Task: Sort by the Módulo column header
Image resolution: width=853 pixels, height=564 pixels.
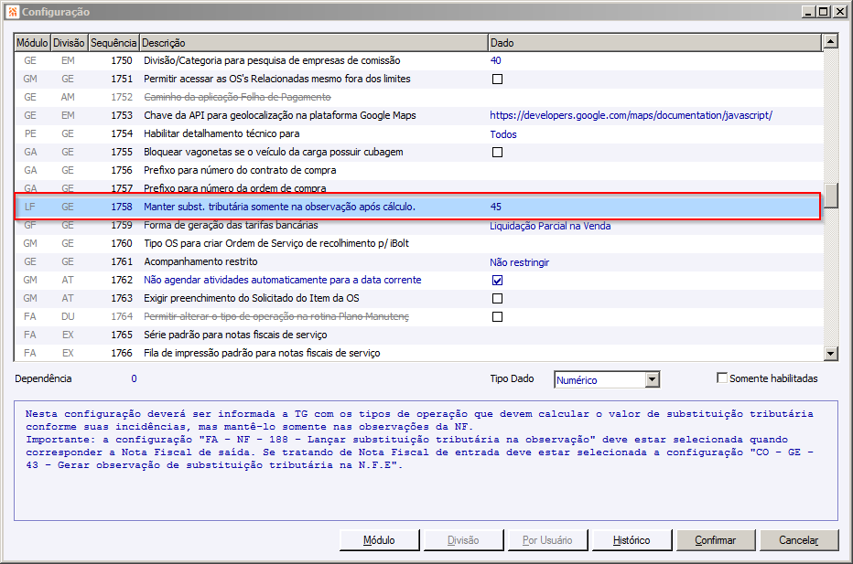Action: [x=32, y=42]
